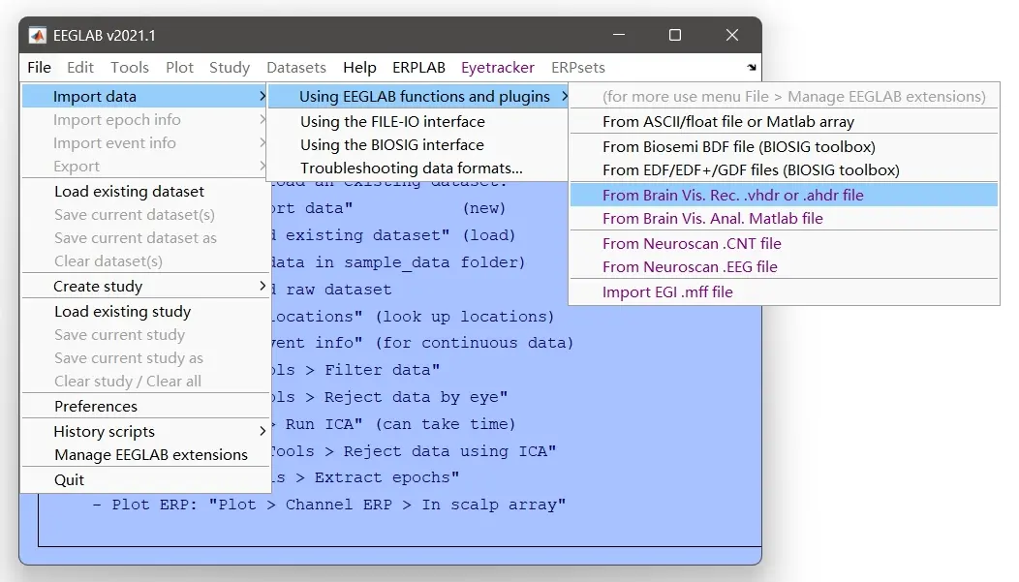1019x582 pixels.
Task: Expand the Create study submenu arrow
Action: 262,286
